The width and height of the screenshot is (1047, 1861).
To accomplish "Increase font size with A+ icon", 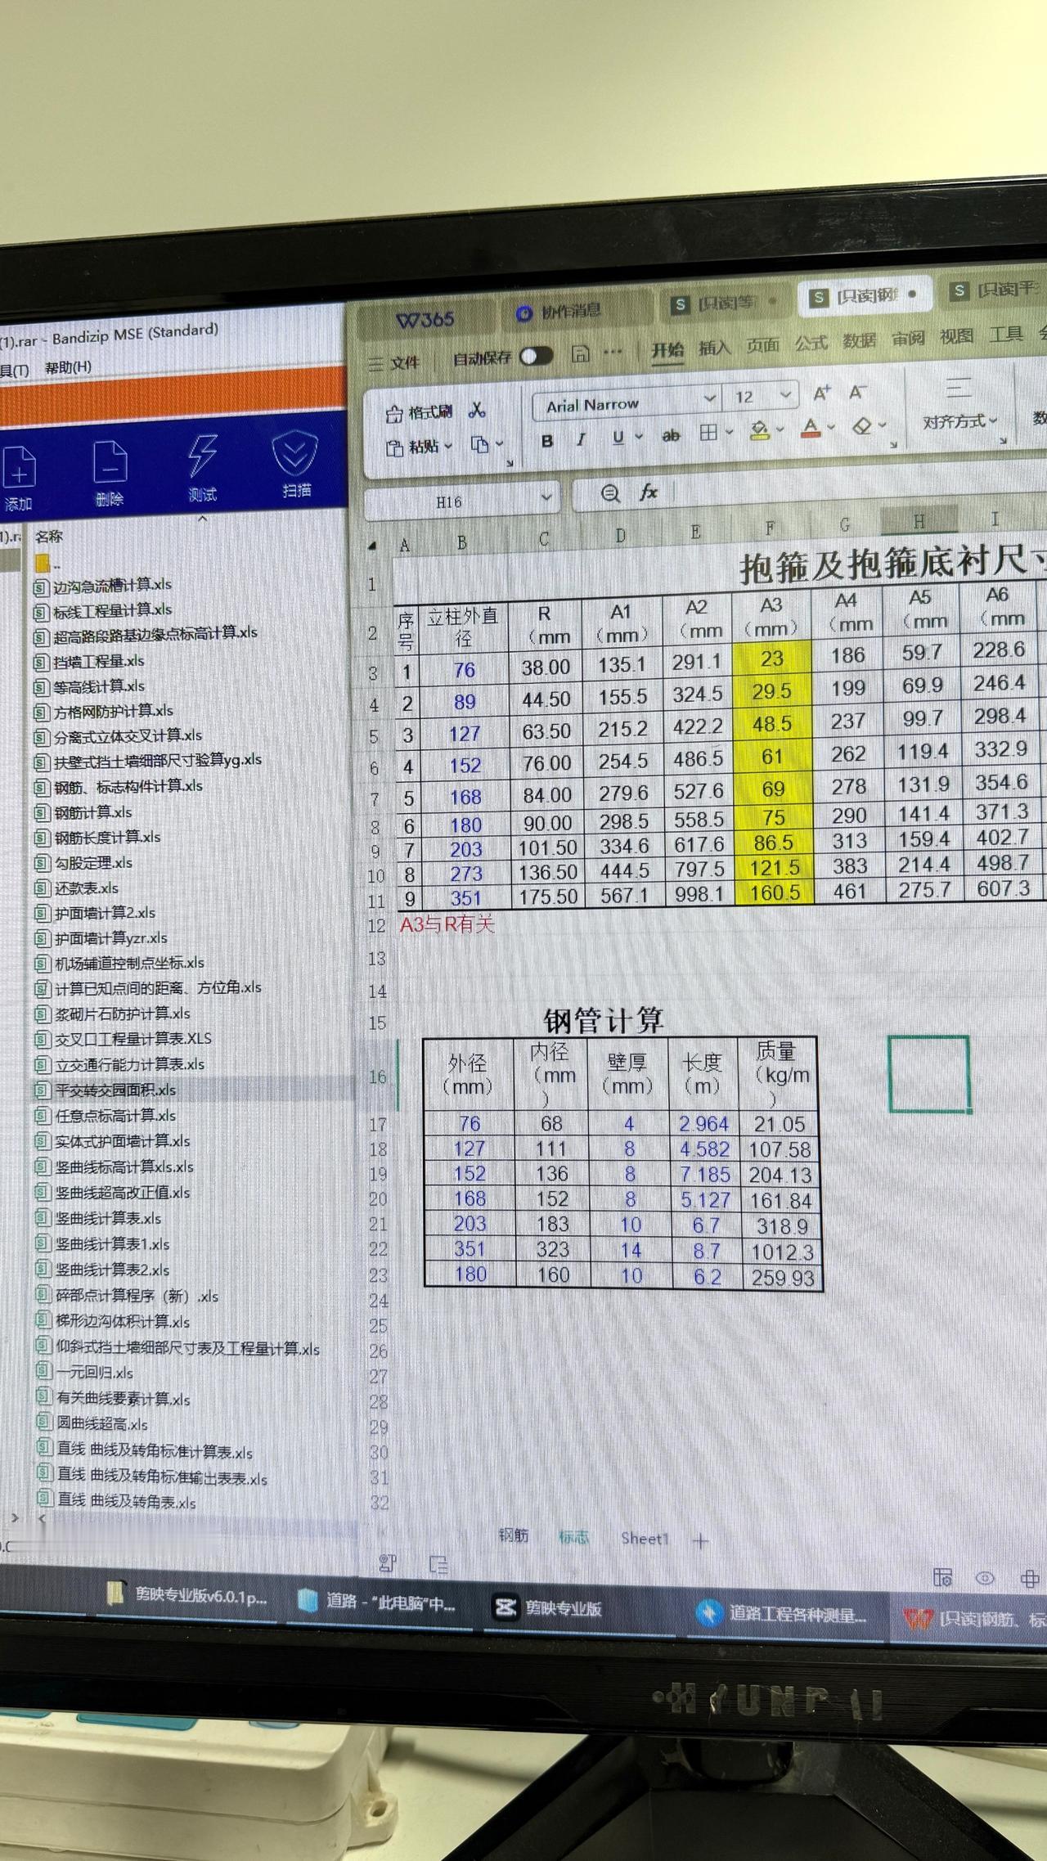I will (822, 393).
